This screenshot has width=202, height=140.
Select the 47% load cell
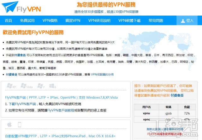pyautogui.click(x=187, y=119)
